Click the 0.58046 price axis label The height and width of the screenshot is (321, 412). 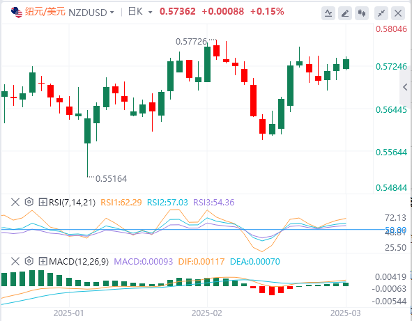coord(391,29)
